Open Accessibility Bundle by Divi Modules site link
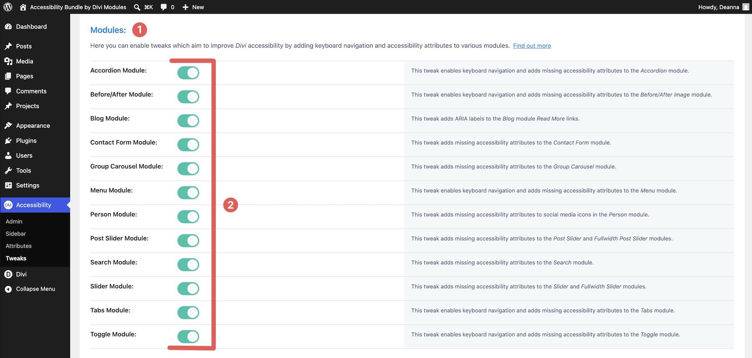This screenshot has height=358, width=752. click(78, 7)
